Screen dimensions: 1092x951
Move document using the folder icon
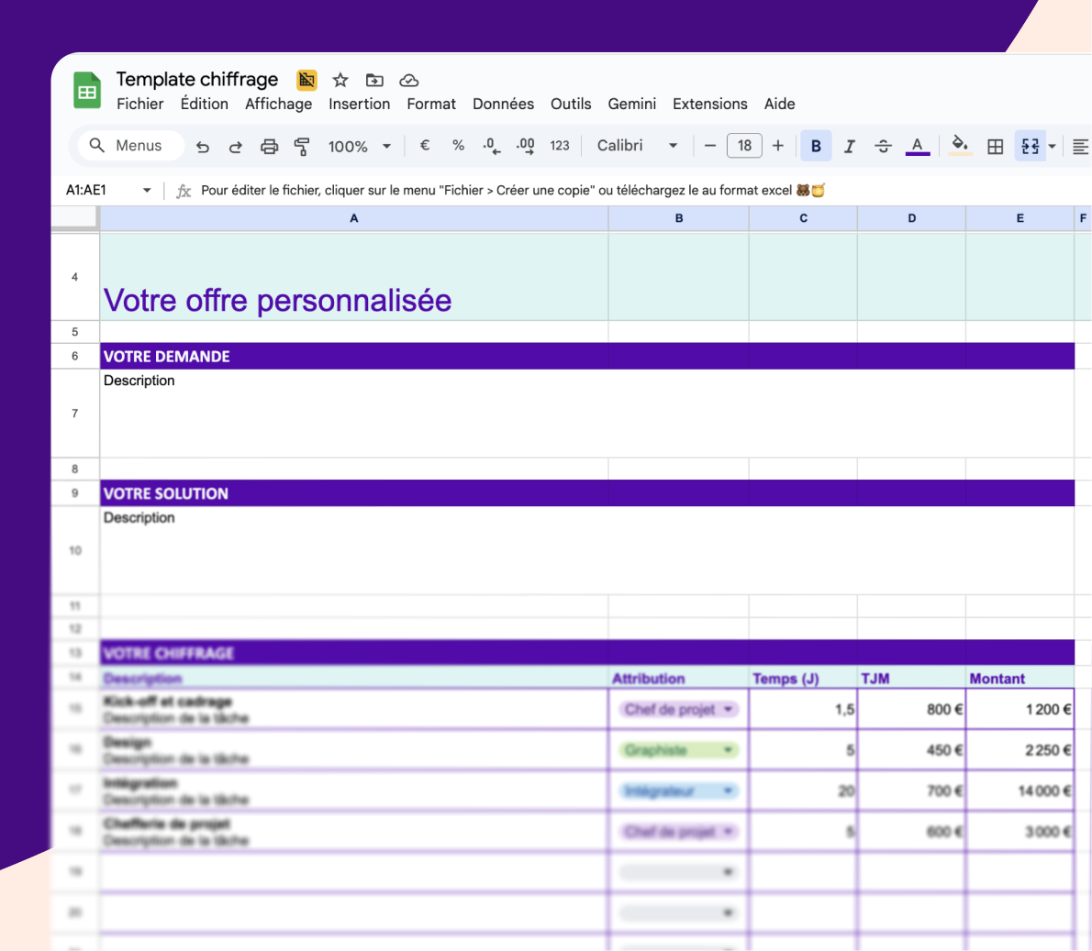[x=374, y=80]
